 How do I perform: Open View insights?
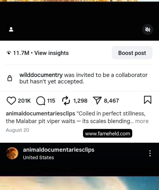point(51,53)
